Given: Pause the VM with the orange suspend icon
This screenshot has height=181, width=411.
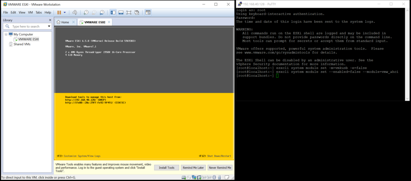Looking at the screenshot, I should (x=59, y=12).
